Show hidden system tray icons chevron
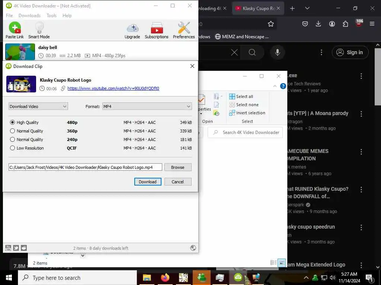Screen dimensions: 381x285 click(306, 278)
